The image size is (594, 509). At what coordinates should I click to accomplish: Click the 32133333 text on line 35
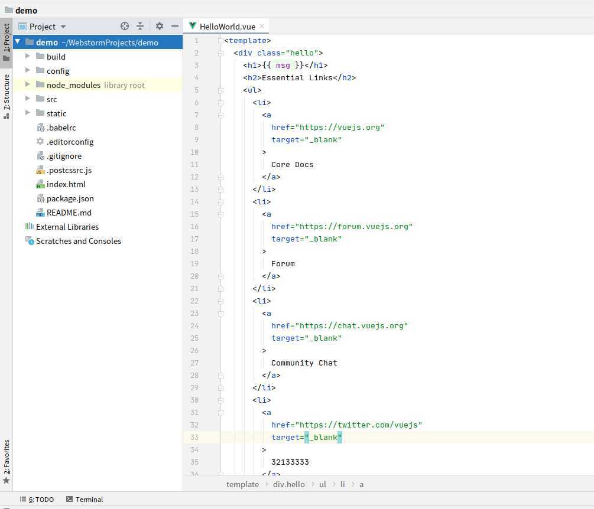click(x=290, y=462)
